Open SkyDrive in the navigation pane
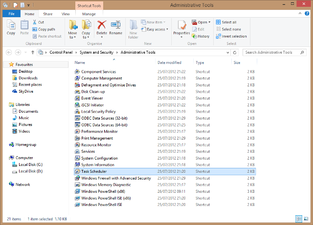 [x=26, y=91]
